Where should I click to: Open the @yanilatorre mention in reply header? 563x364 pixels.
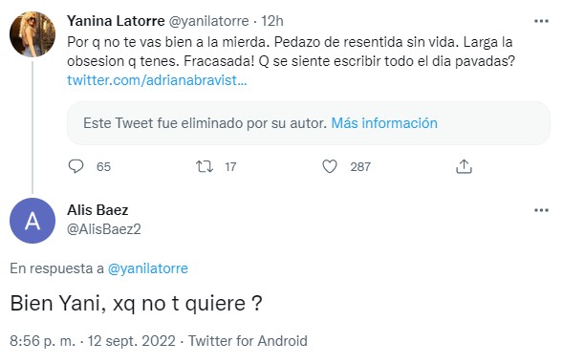[148, 268]
